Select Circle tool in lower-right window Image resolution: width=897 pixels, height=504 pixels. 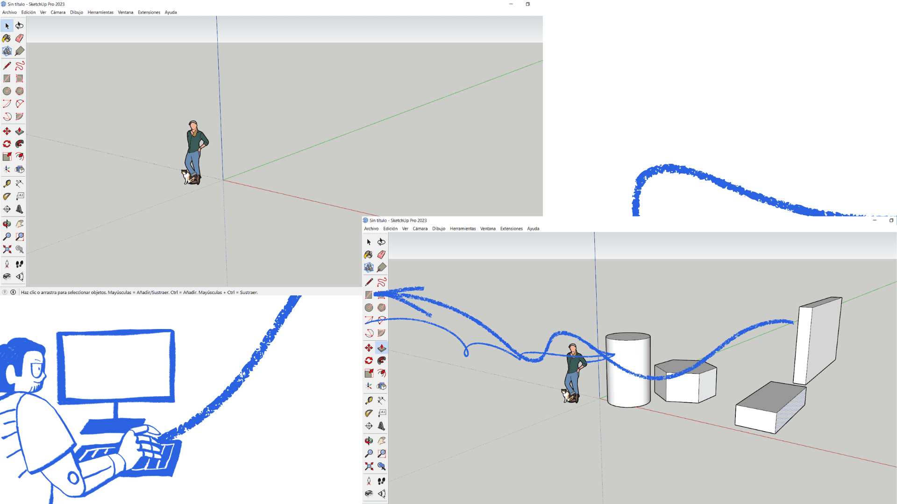tap(369, 308)
